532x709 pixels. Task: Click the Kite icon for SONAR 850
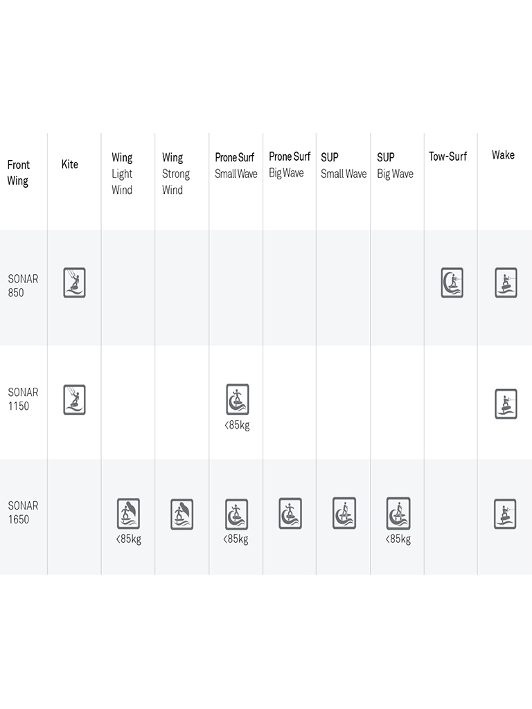[x=74, y=282]
